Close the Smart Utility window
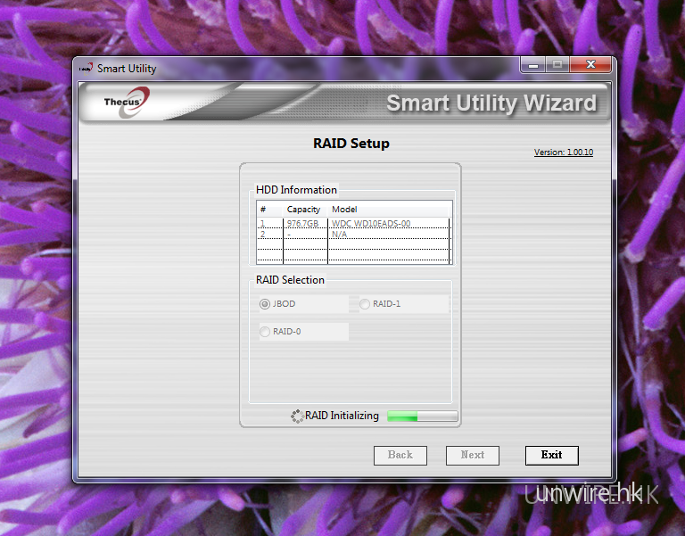This screenshot has height=536, width=685. pyautogui.click(x=590, y=66)
